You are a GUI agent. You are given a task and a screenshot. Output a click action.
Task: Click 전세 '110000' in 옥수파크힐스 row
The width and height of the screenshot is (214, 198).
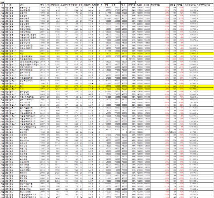[x=117, y=170]
